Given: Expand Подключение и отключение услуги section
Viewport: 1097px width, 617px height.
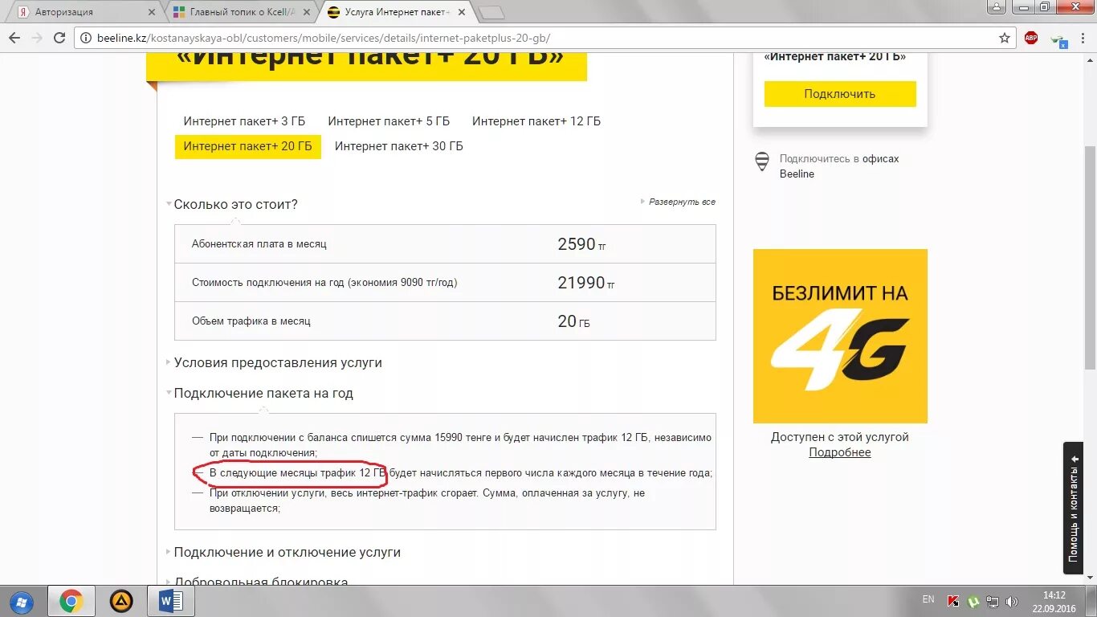Looking at the screenshot, I should 287,552.
